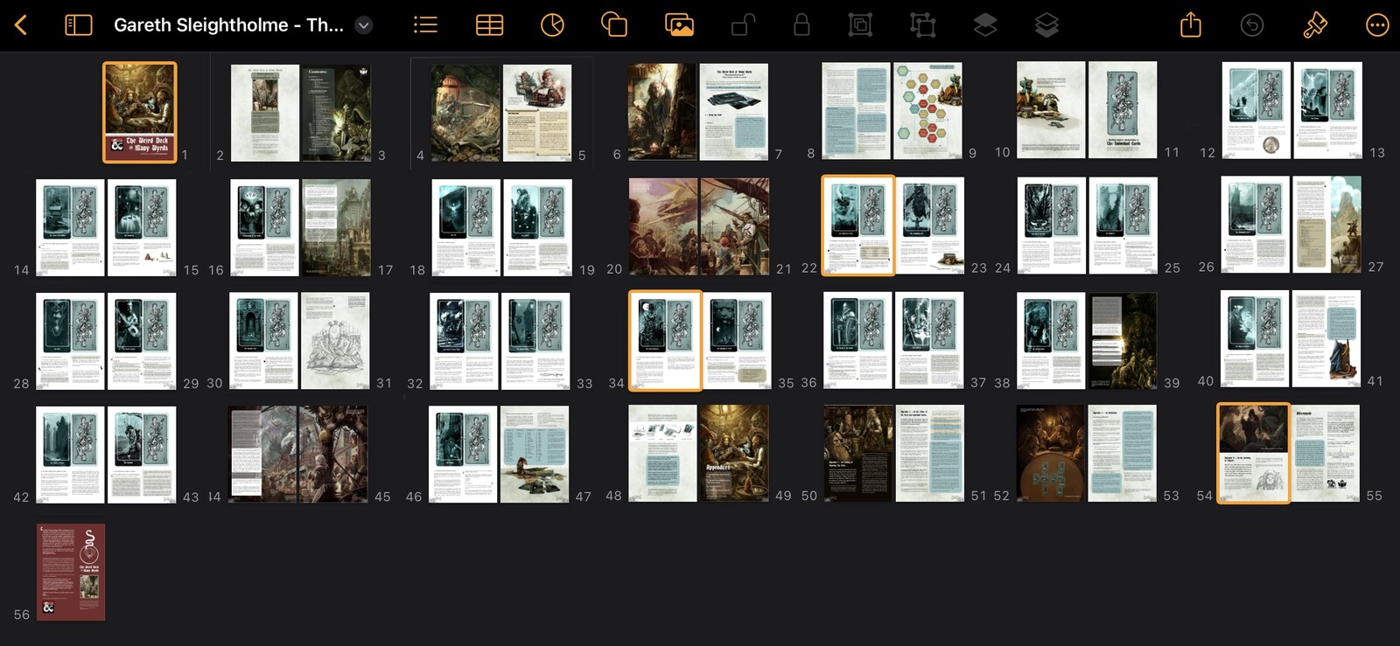Select the page 14 thumbnail

click(x=70, y=228)
